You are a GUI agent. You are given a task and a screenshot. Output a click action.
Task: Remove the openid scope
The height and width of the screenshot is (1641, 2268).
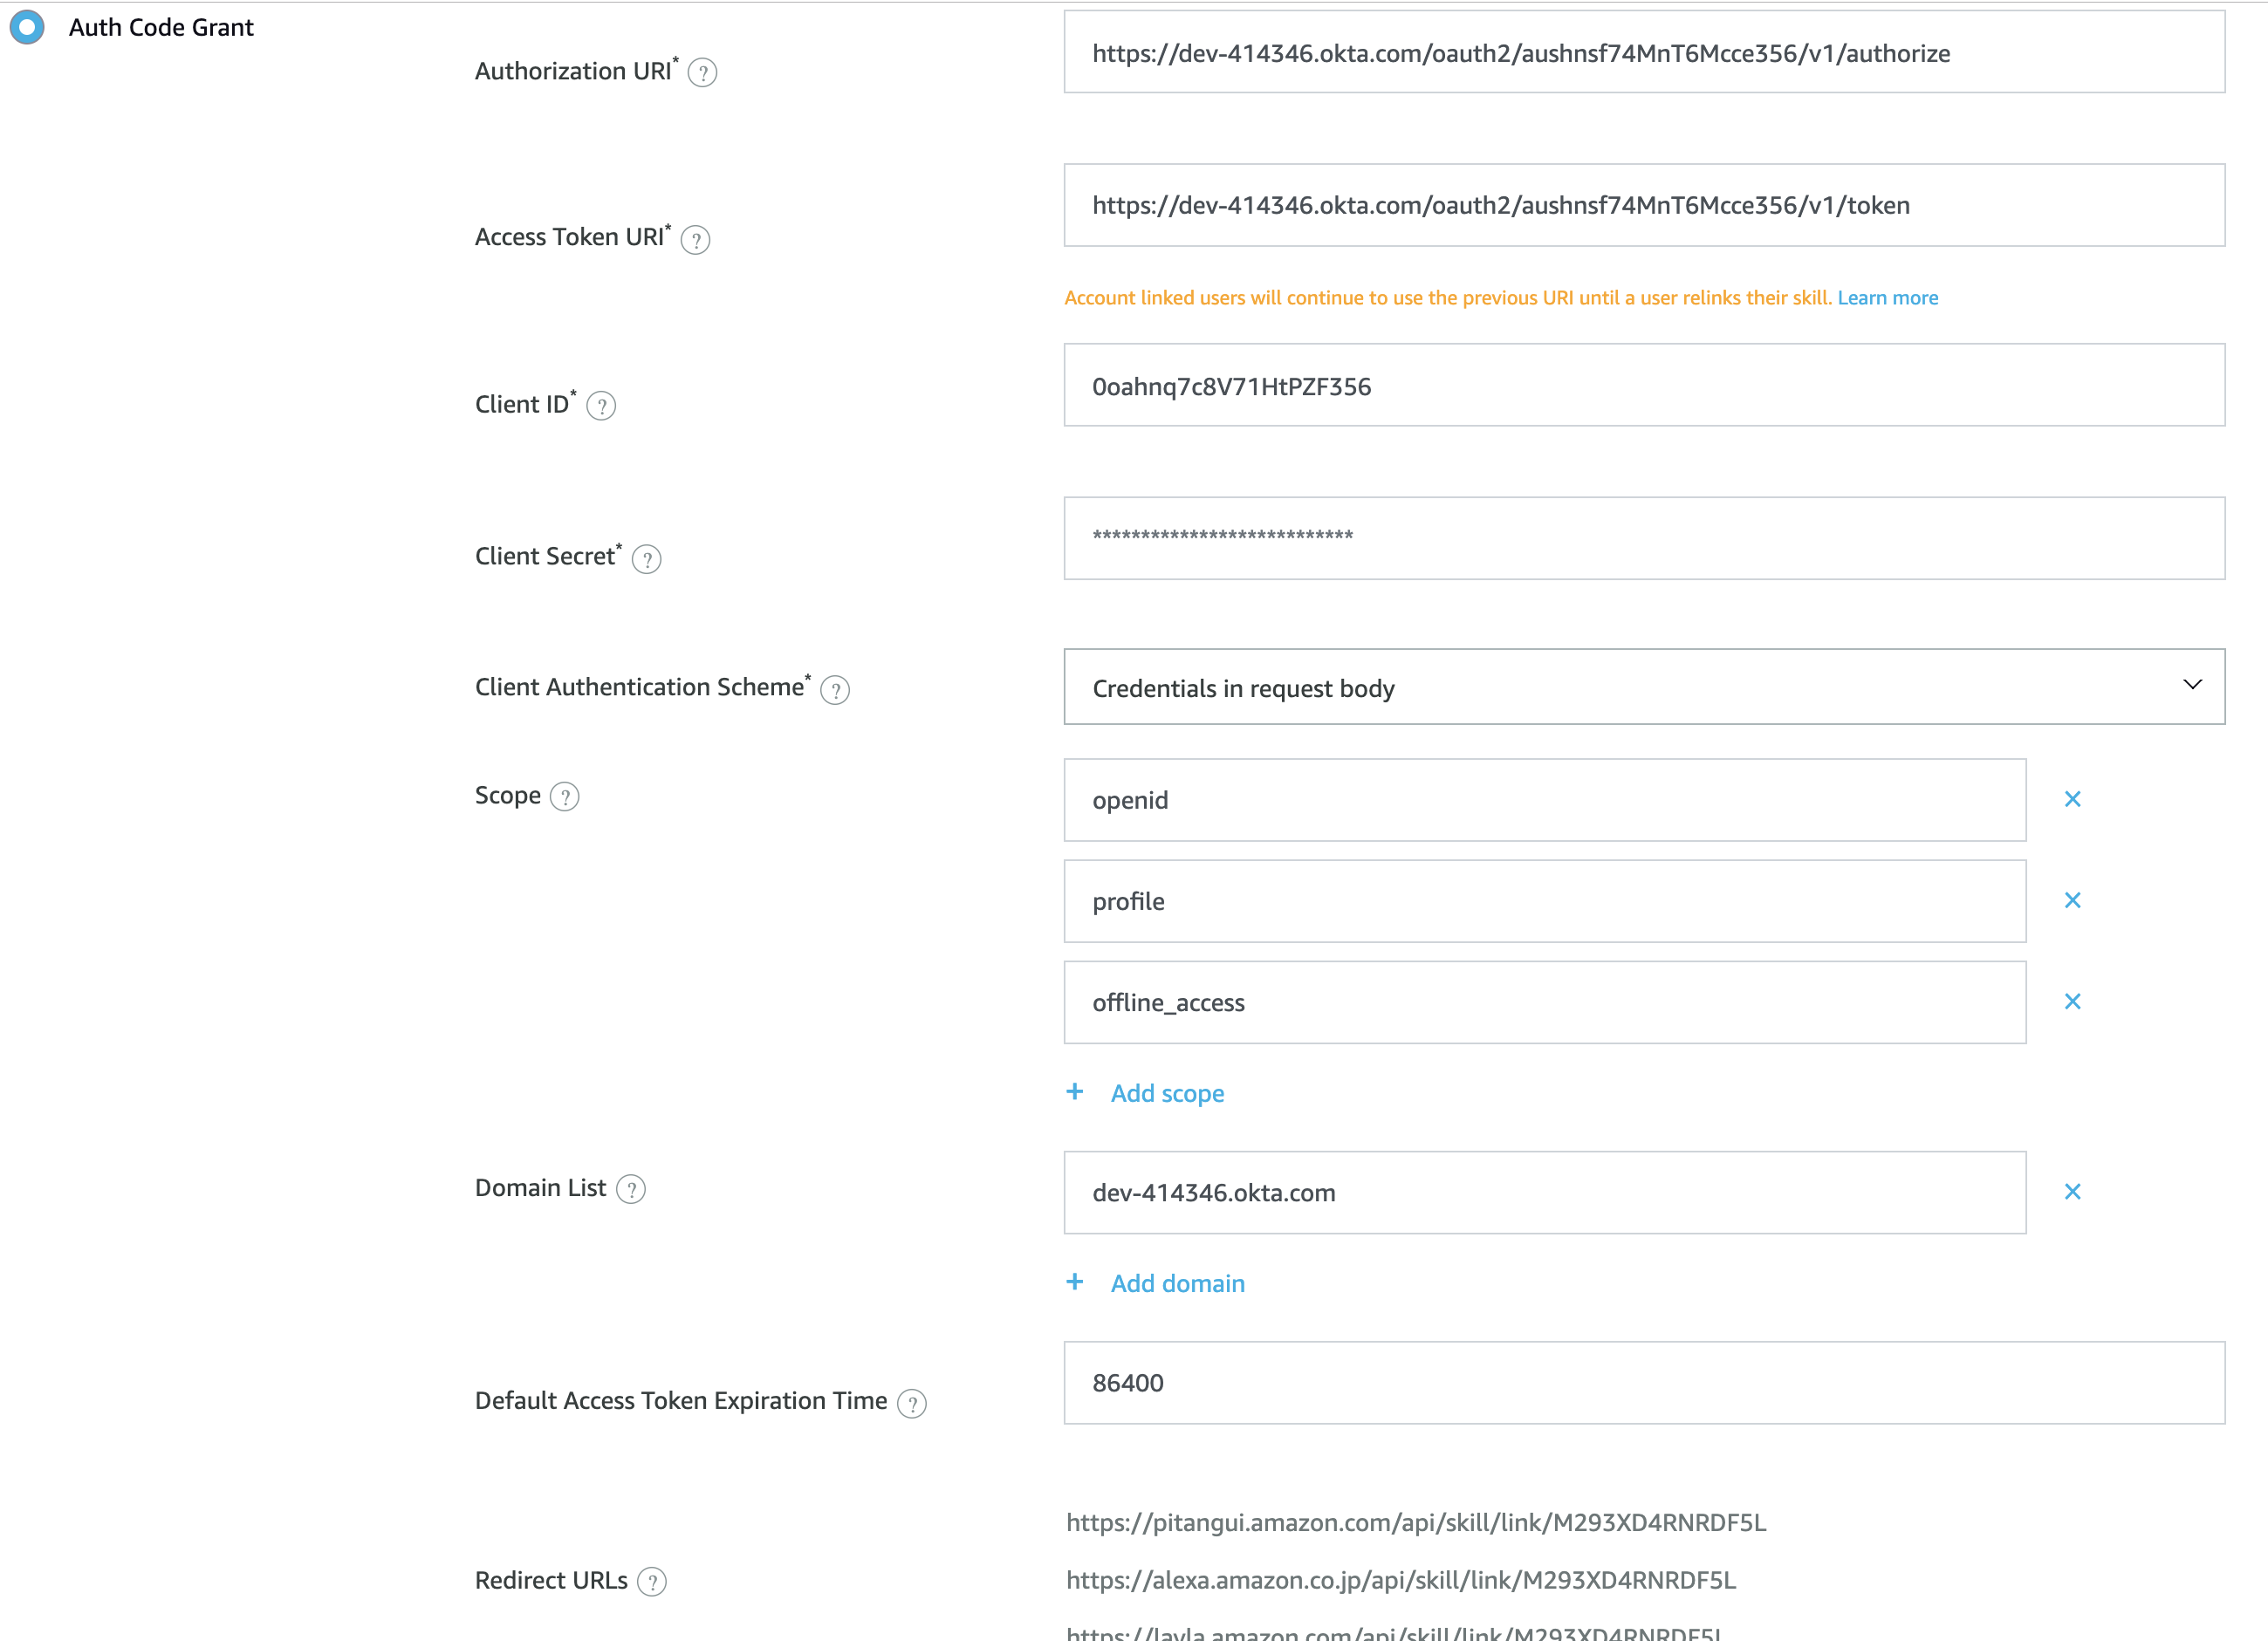click(x=2072, y=799)
